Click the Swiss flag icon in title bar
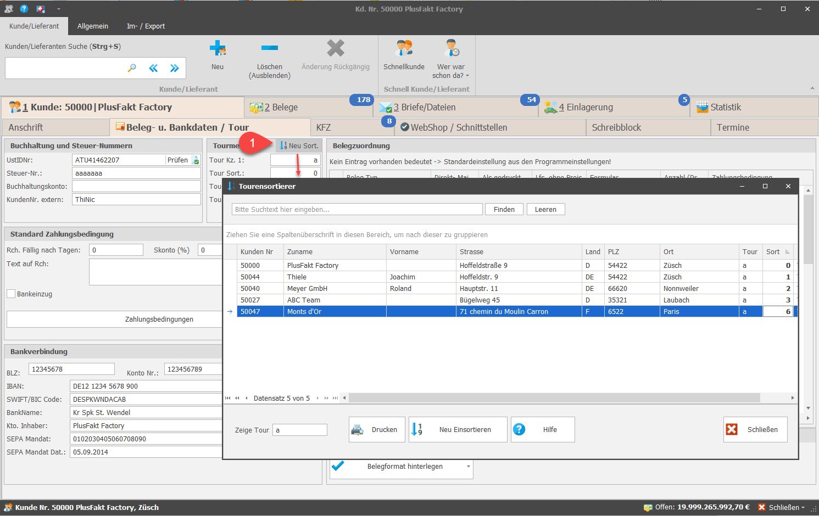This screenshot has height=516, width=819. point(40,9)
